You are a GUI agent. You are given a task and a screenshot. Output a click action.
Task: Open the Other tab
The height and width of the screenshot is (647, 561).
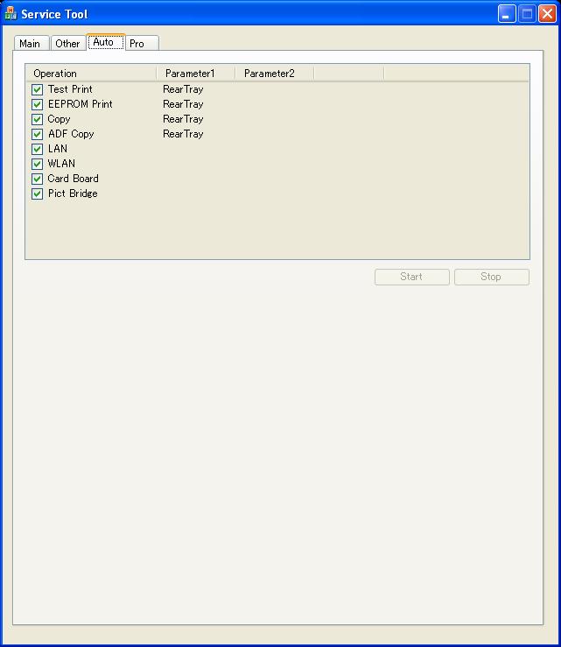coord(67,44)
